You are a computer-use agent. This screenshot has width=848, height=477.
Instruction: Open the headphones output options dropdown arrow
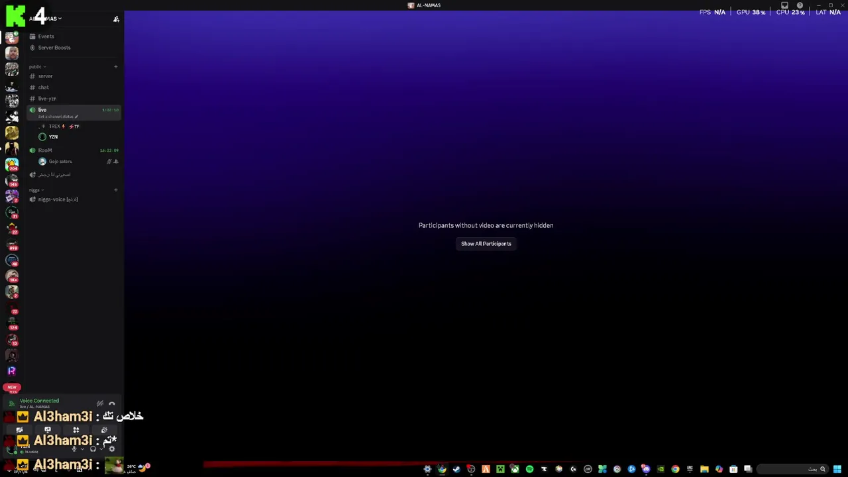tap(101, 449)
